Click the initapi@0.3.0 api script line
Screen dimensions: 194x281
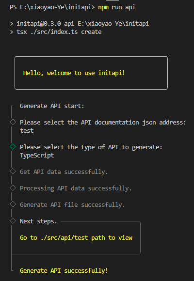(83, 24)
